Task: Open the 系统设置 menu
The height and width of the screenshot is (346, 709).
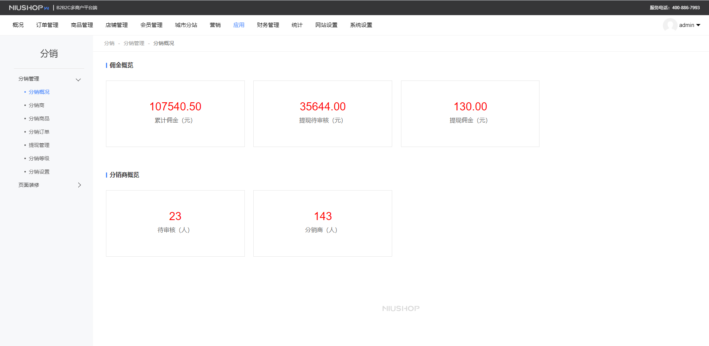Action: 361,25
